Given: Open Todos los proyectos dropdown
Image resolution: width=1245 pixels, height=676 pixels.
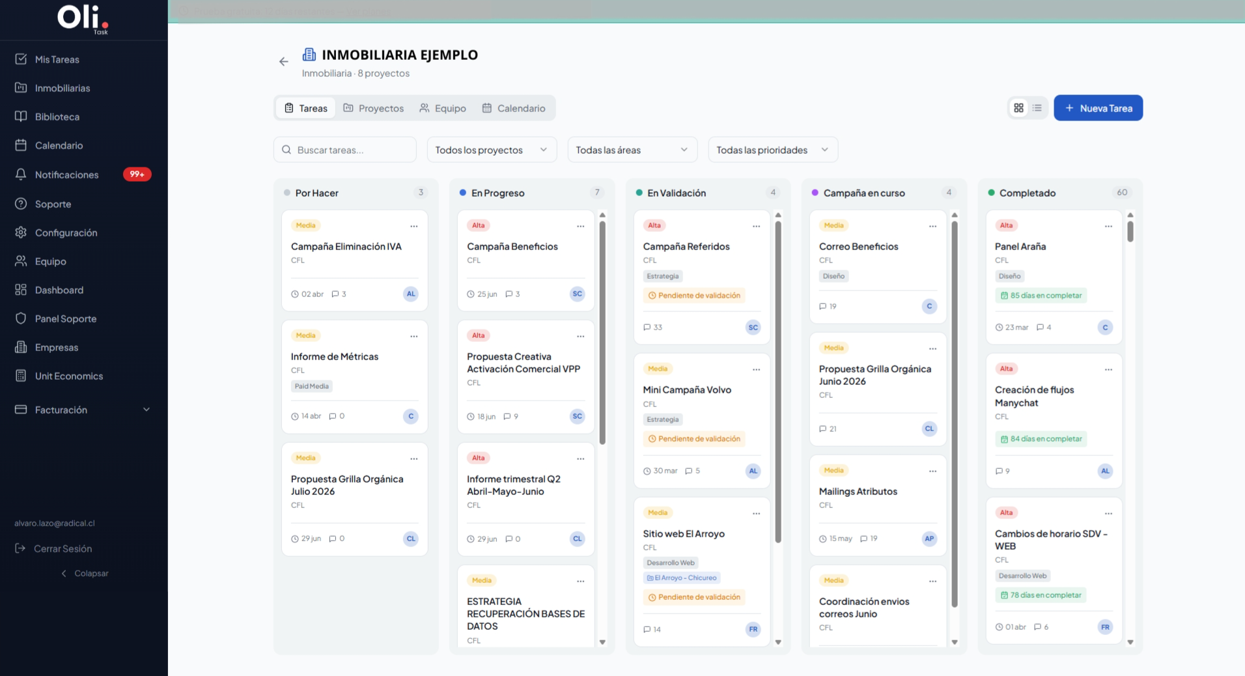Looking at the screenshot, I should coord(492,150).
